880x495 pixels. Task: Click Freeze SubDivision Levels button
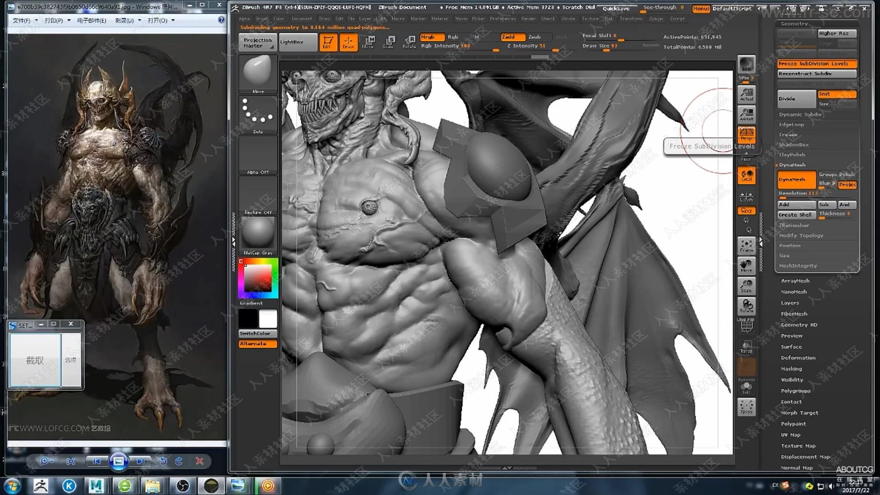pos(817,64)
